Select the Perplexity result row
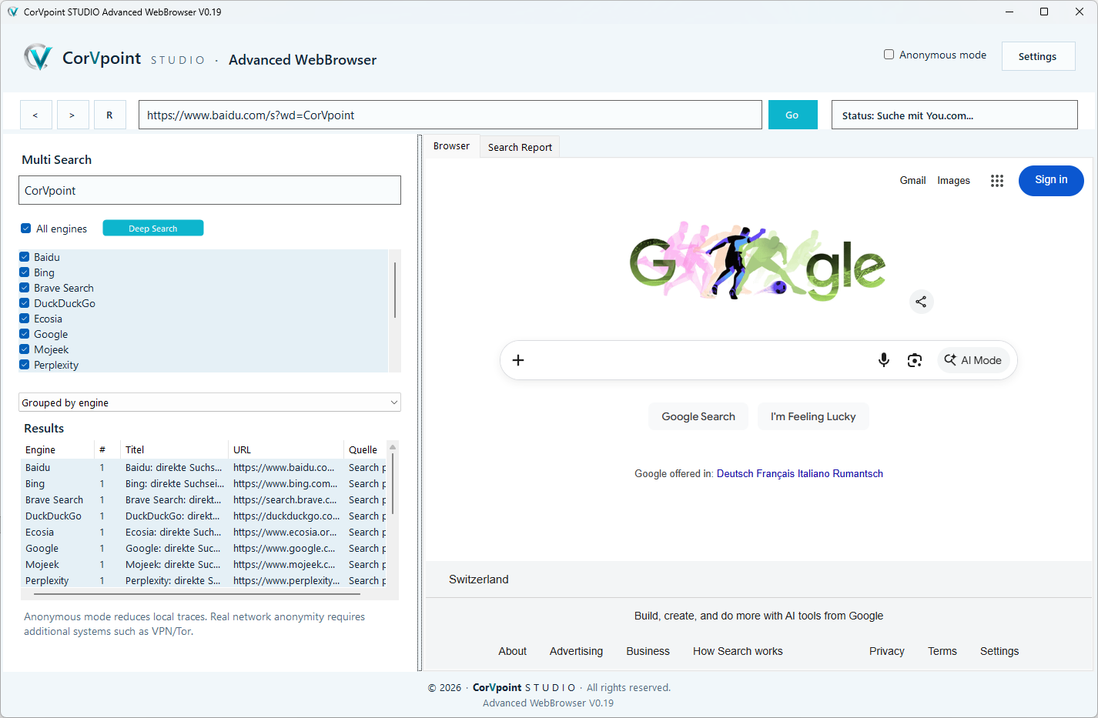The height and width of the screenshot is (718, 1098). [203, 580]
